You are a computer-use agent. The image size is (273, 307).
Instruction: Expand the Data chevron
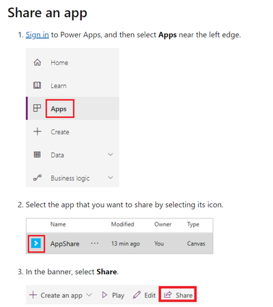[x=111, y=155]
